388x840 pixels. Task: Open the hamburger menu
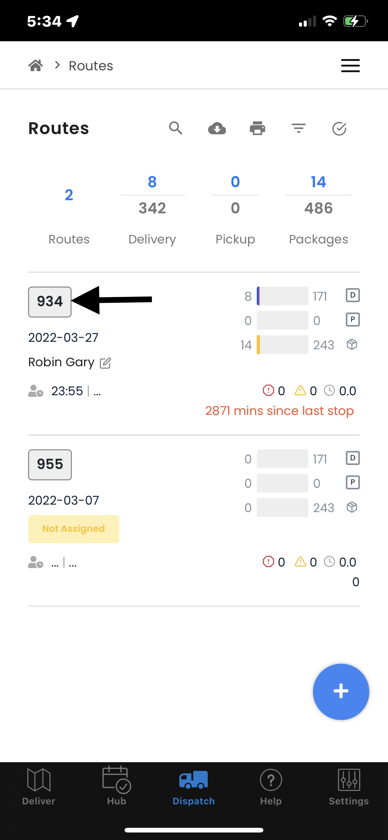pos(350,66)
